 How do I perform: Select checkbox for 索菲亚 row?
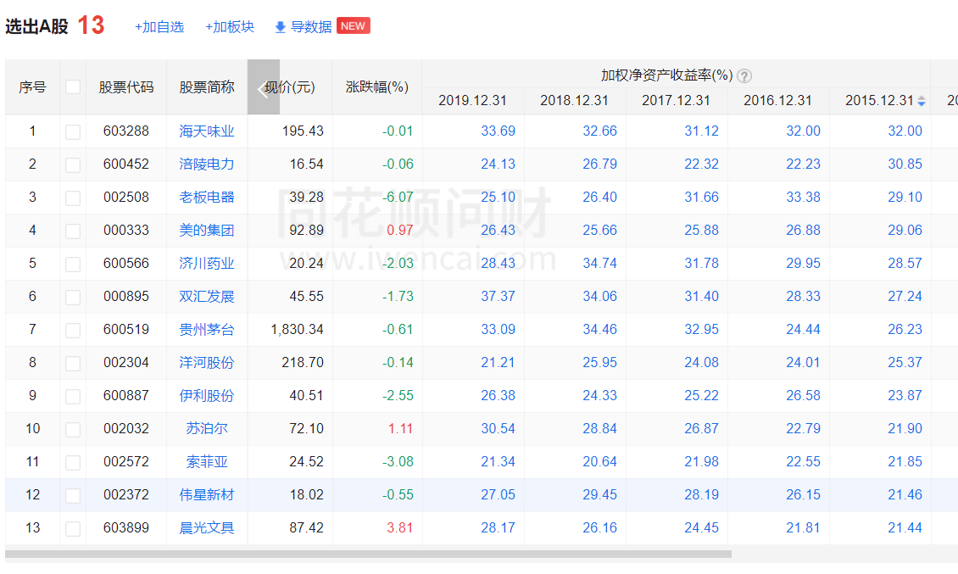pos(73,462)
